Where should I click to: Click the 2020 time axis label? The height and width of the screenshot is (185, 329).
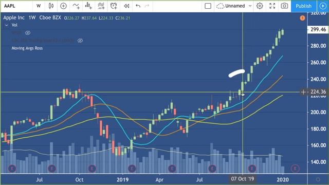pos(283,179)
